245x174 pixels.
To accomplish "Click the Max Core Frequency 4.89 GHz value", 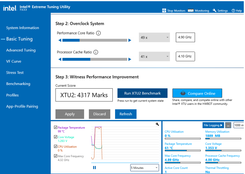I will coord(172,160).
